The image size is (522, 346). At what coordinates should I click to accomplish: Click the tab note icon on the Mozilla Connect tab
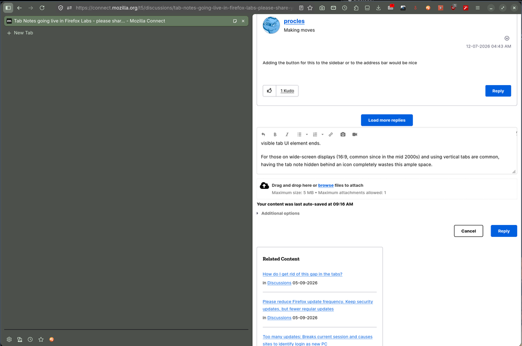(x=235, y=21)
